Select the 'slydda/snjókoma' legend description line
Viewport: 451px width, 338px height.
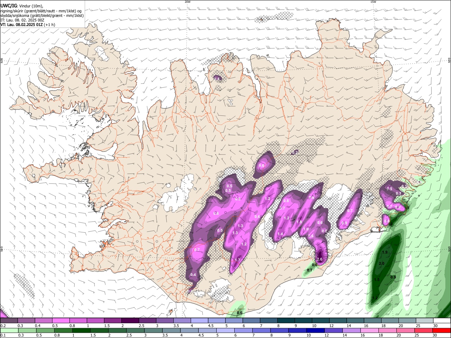click(x=42, y=15)
